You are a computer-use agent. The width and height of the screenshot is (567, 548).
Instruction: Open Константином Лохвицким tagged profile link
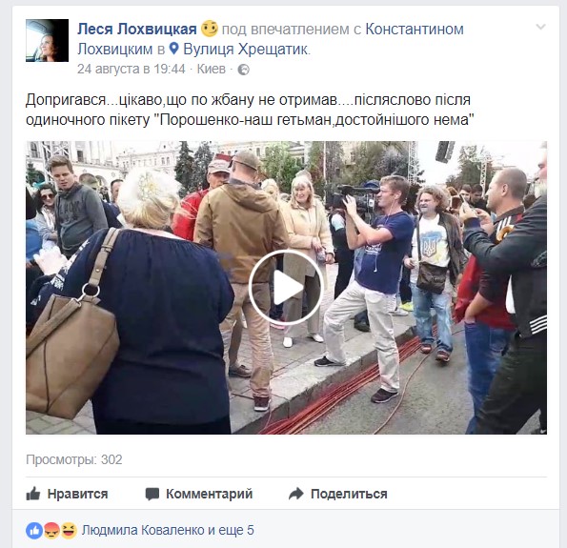coord(271,39)
